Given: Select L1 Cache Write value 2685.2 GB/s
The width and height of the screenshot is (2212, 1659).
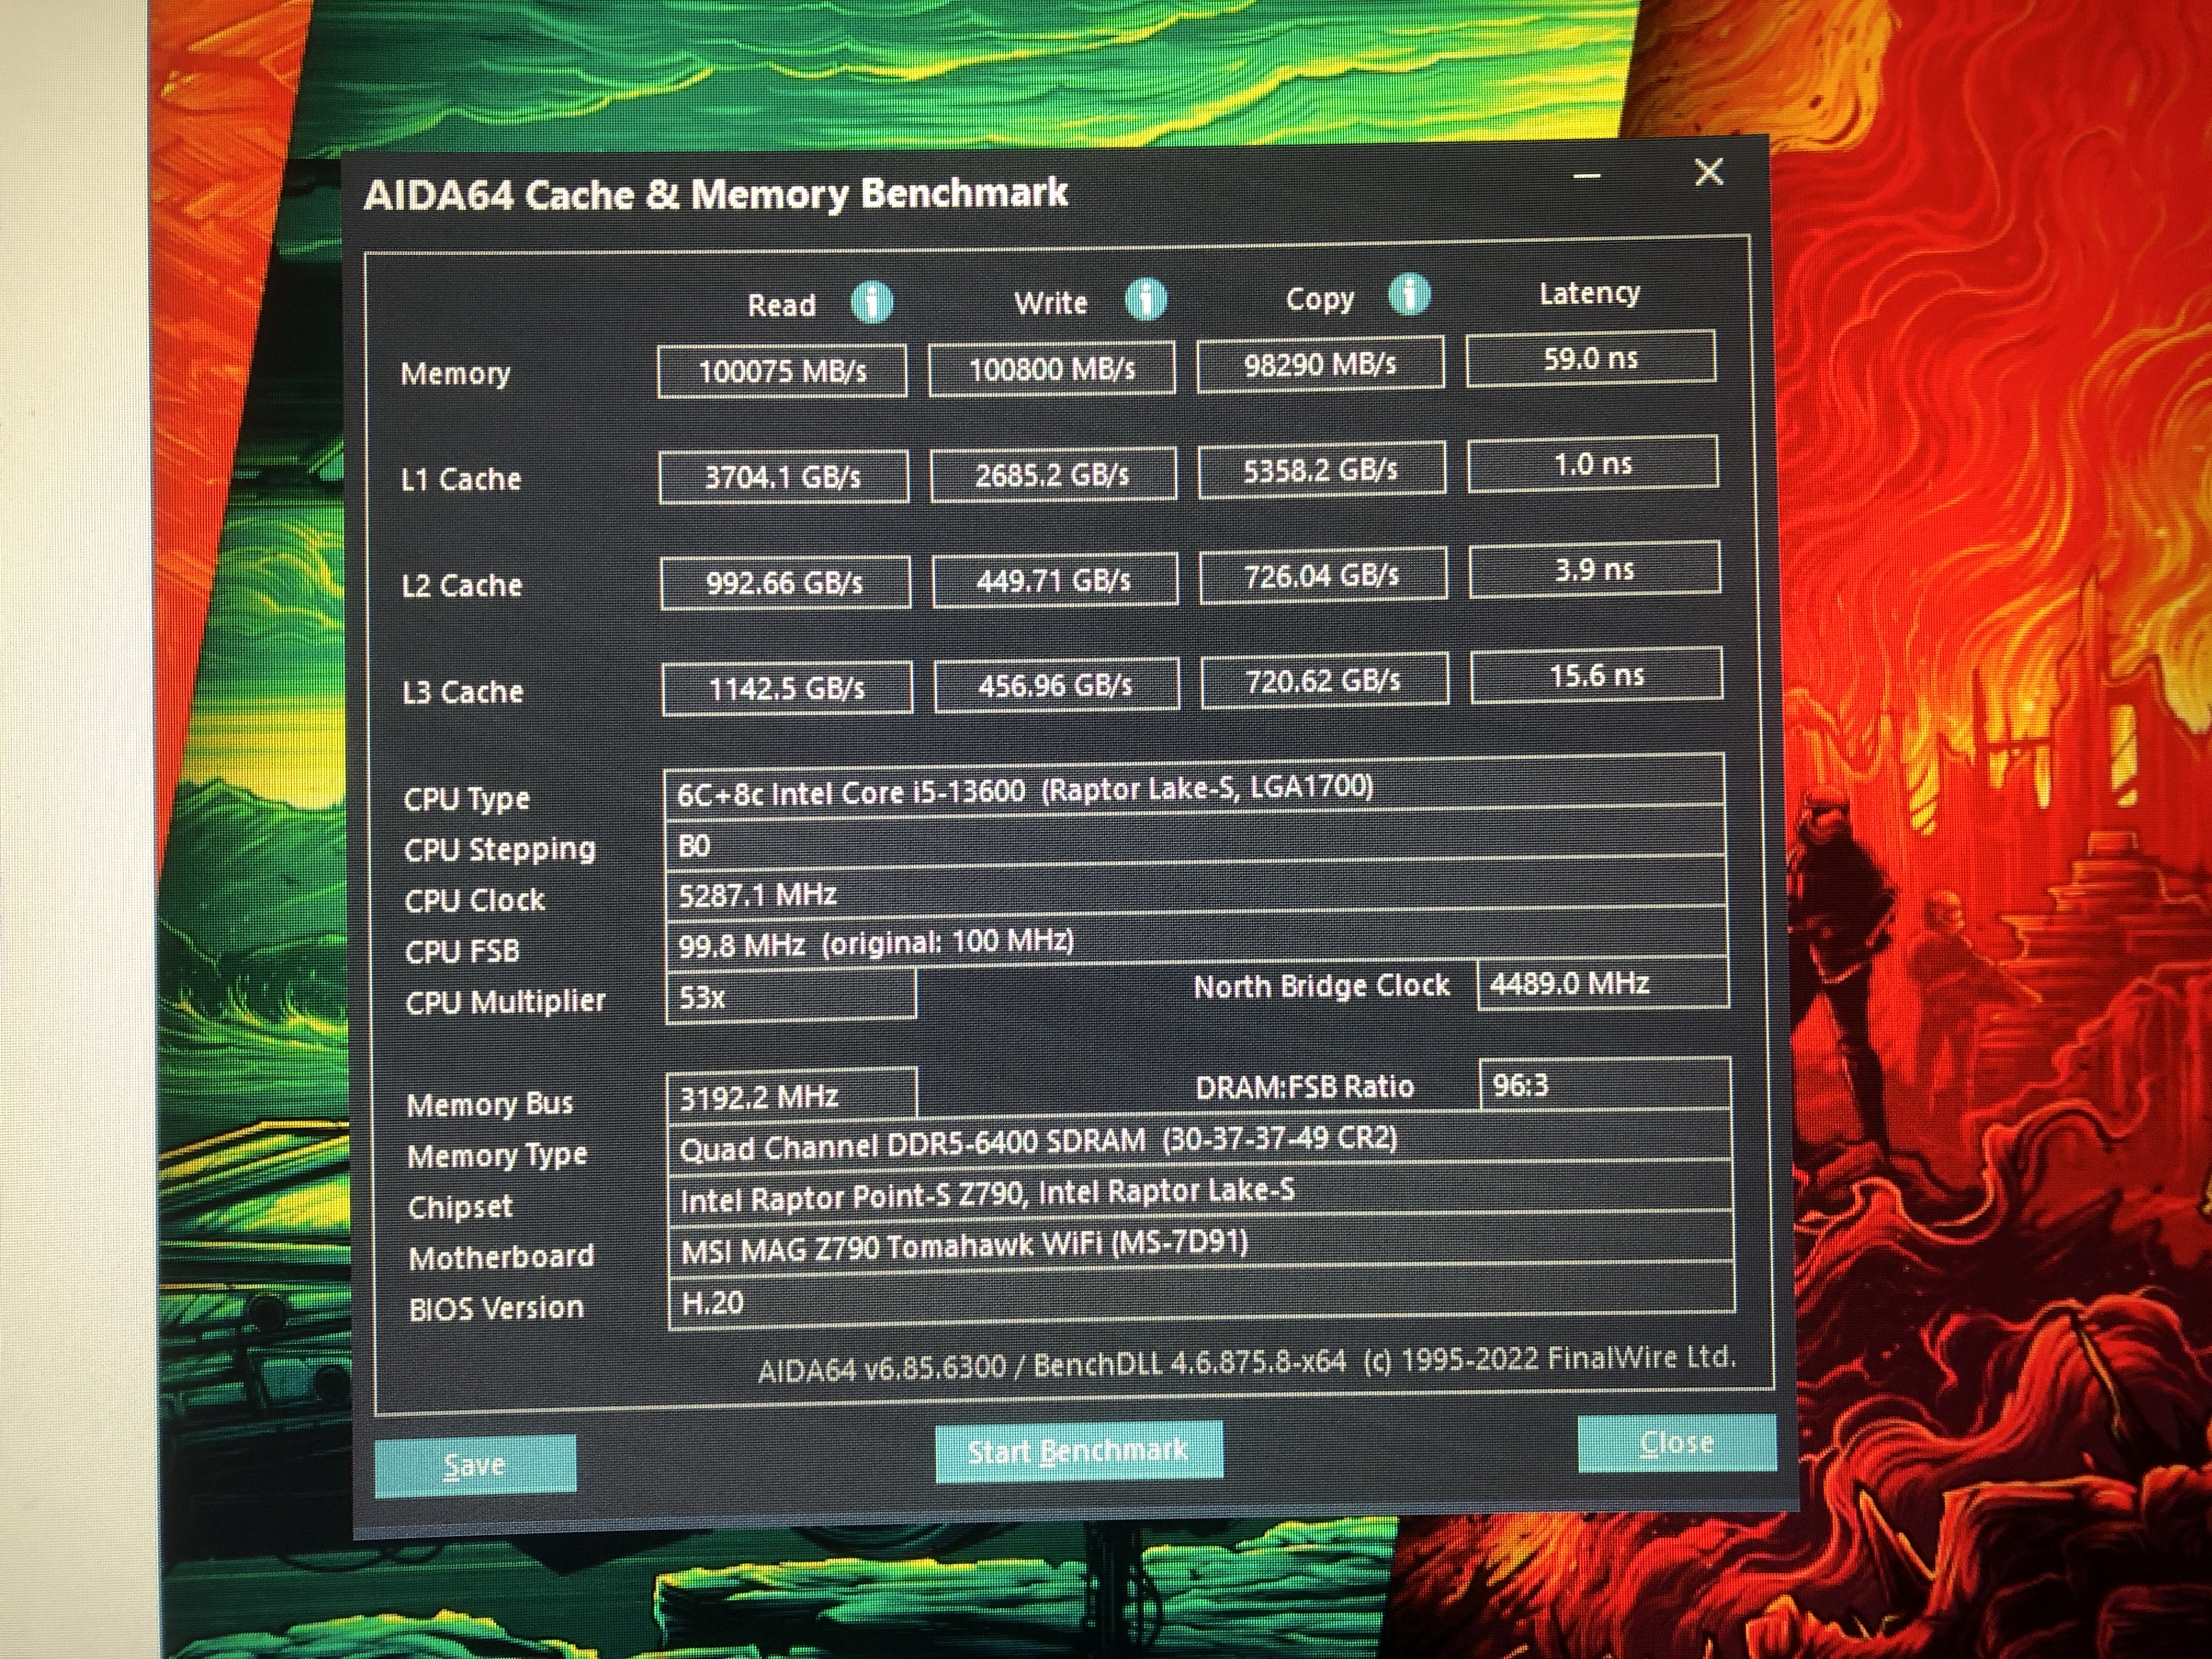Looking at the screenshot, I should click(x=1053, y=474).
